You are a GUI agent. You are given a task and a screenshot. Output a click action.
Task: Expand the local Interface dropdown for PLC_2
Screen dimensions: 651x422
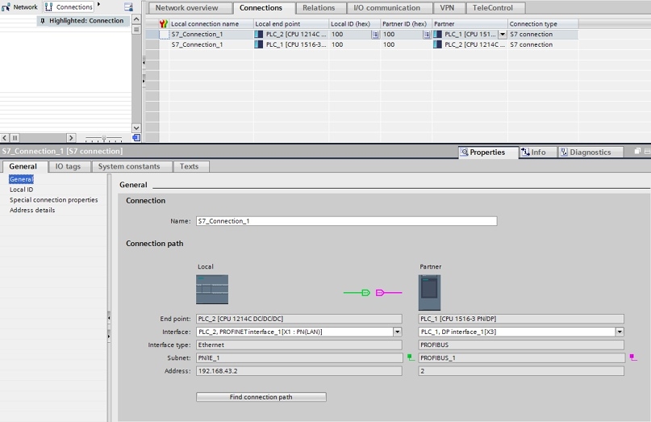pyautogui.click(x=398, y=332)
